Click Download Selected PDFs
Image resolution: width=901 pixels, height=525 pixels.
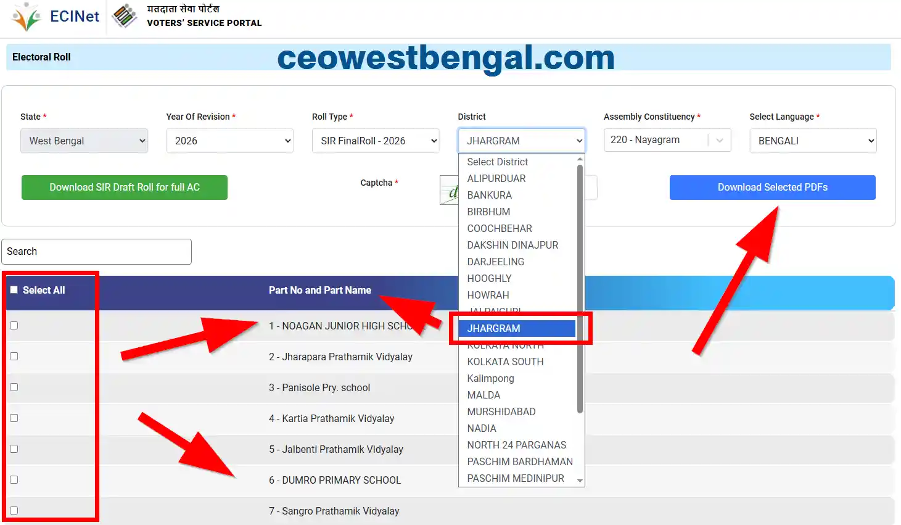click(x=772, y=187)
